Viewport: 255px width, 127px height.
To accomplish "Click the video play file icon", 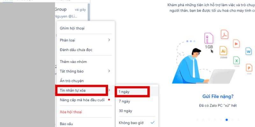I will (x=236, y=43).
